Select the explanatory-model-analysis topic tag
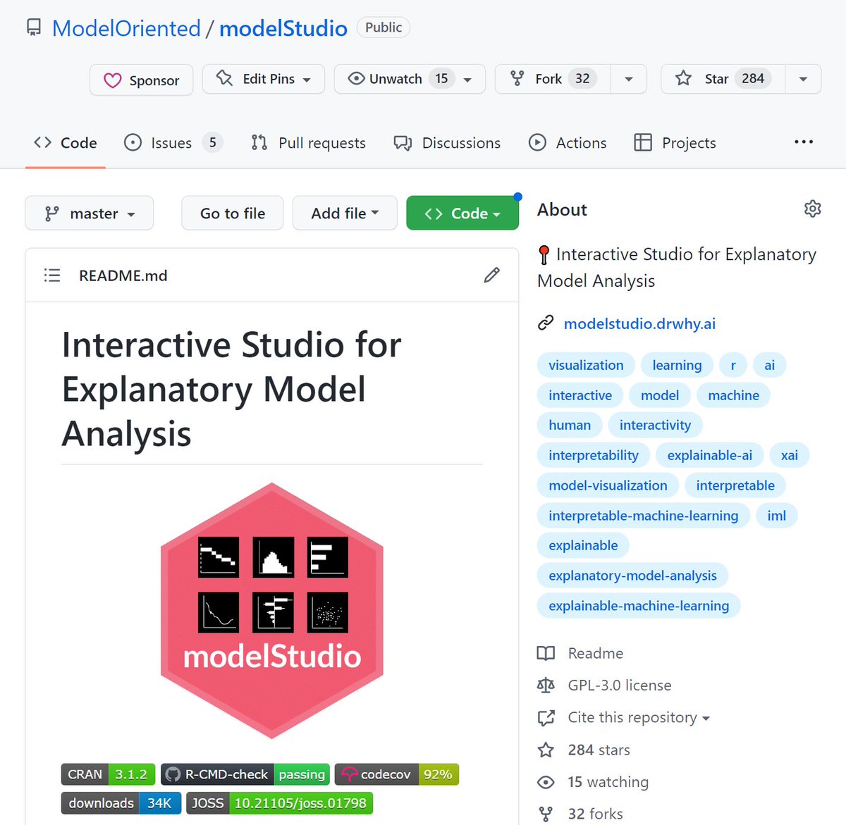The width and height of the screenshot is (846, 825). click(x=632, y=576)
